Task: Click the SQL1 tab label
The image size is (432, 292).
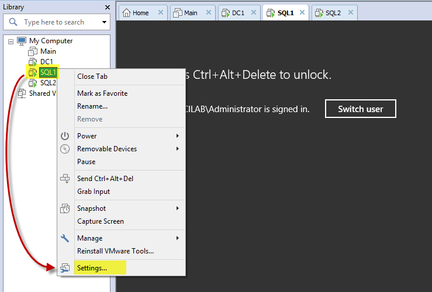Action: 286,13
